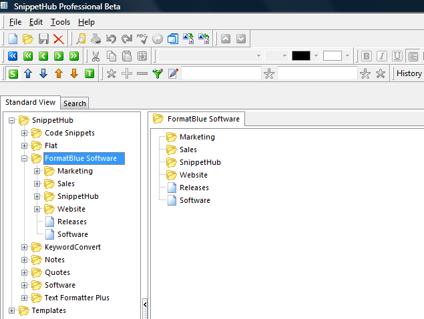Delete with the red X toolbar icon
The width and height of the screenshot is (424, 319).
(x=58, y=39)
